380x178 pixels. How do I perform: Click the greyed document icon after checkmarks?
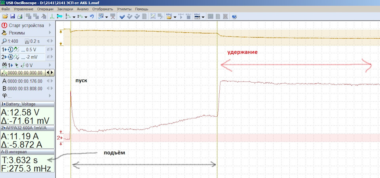tap(144, 17)
